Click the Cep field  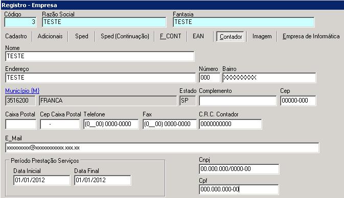[x=298, y=101]
